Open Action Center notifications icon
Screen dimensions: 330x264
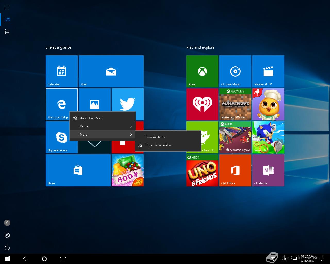322,259
